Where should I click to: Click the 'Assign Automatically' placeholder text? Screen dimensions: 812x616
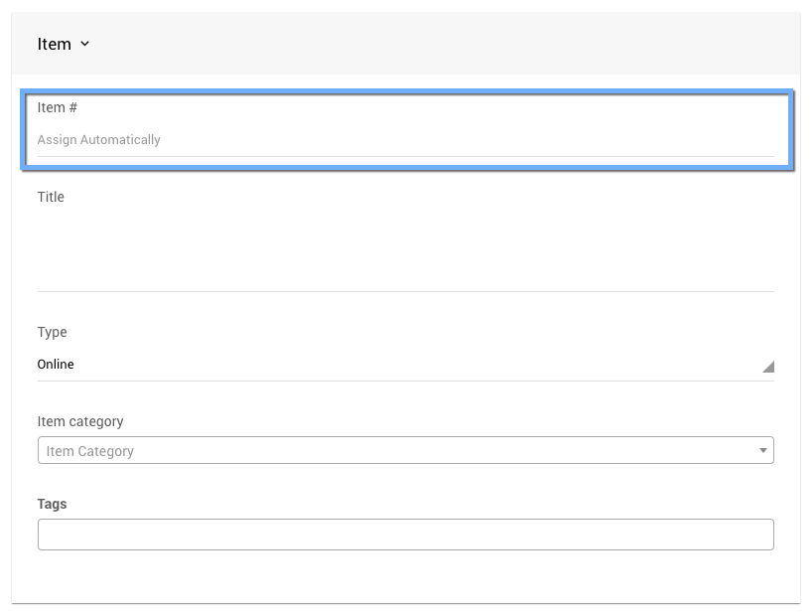[x=98, y=140]
